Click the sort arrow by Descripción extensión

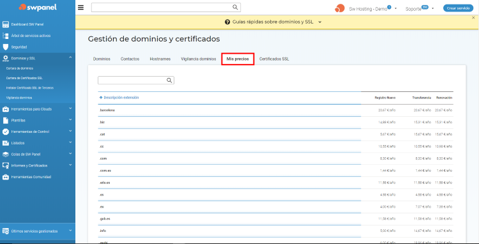[x=101, y=98]
